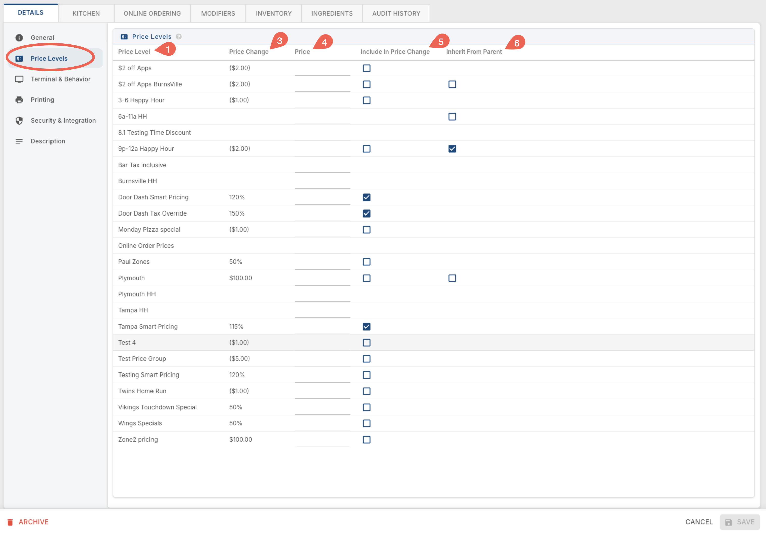Screen dimensions: 766x535
Task: Click the Security & Integration shield icon
Action: (19, 120)
